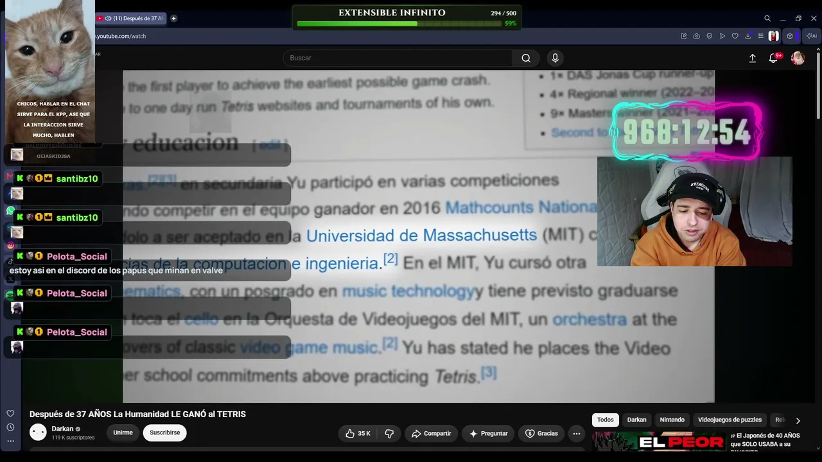Open Spotify in the browser sidebar

point(9,296)
